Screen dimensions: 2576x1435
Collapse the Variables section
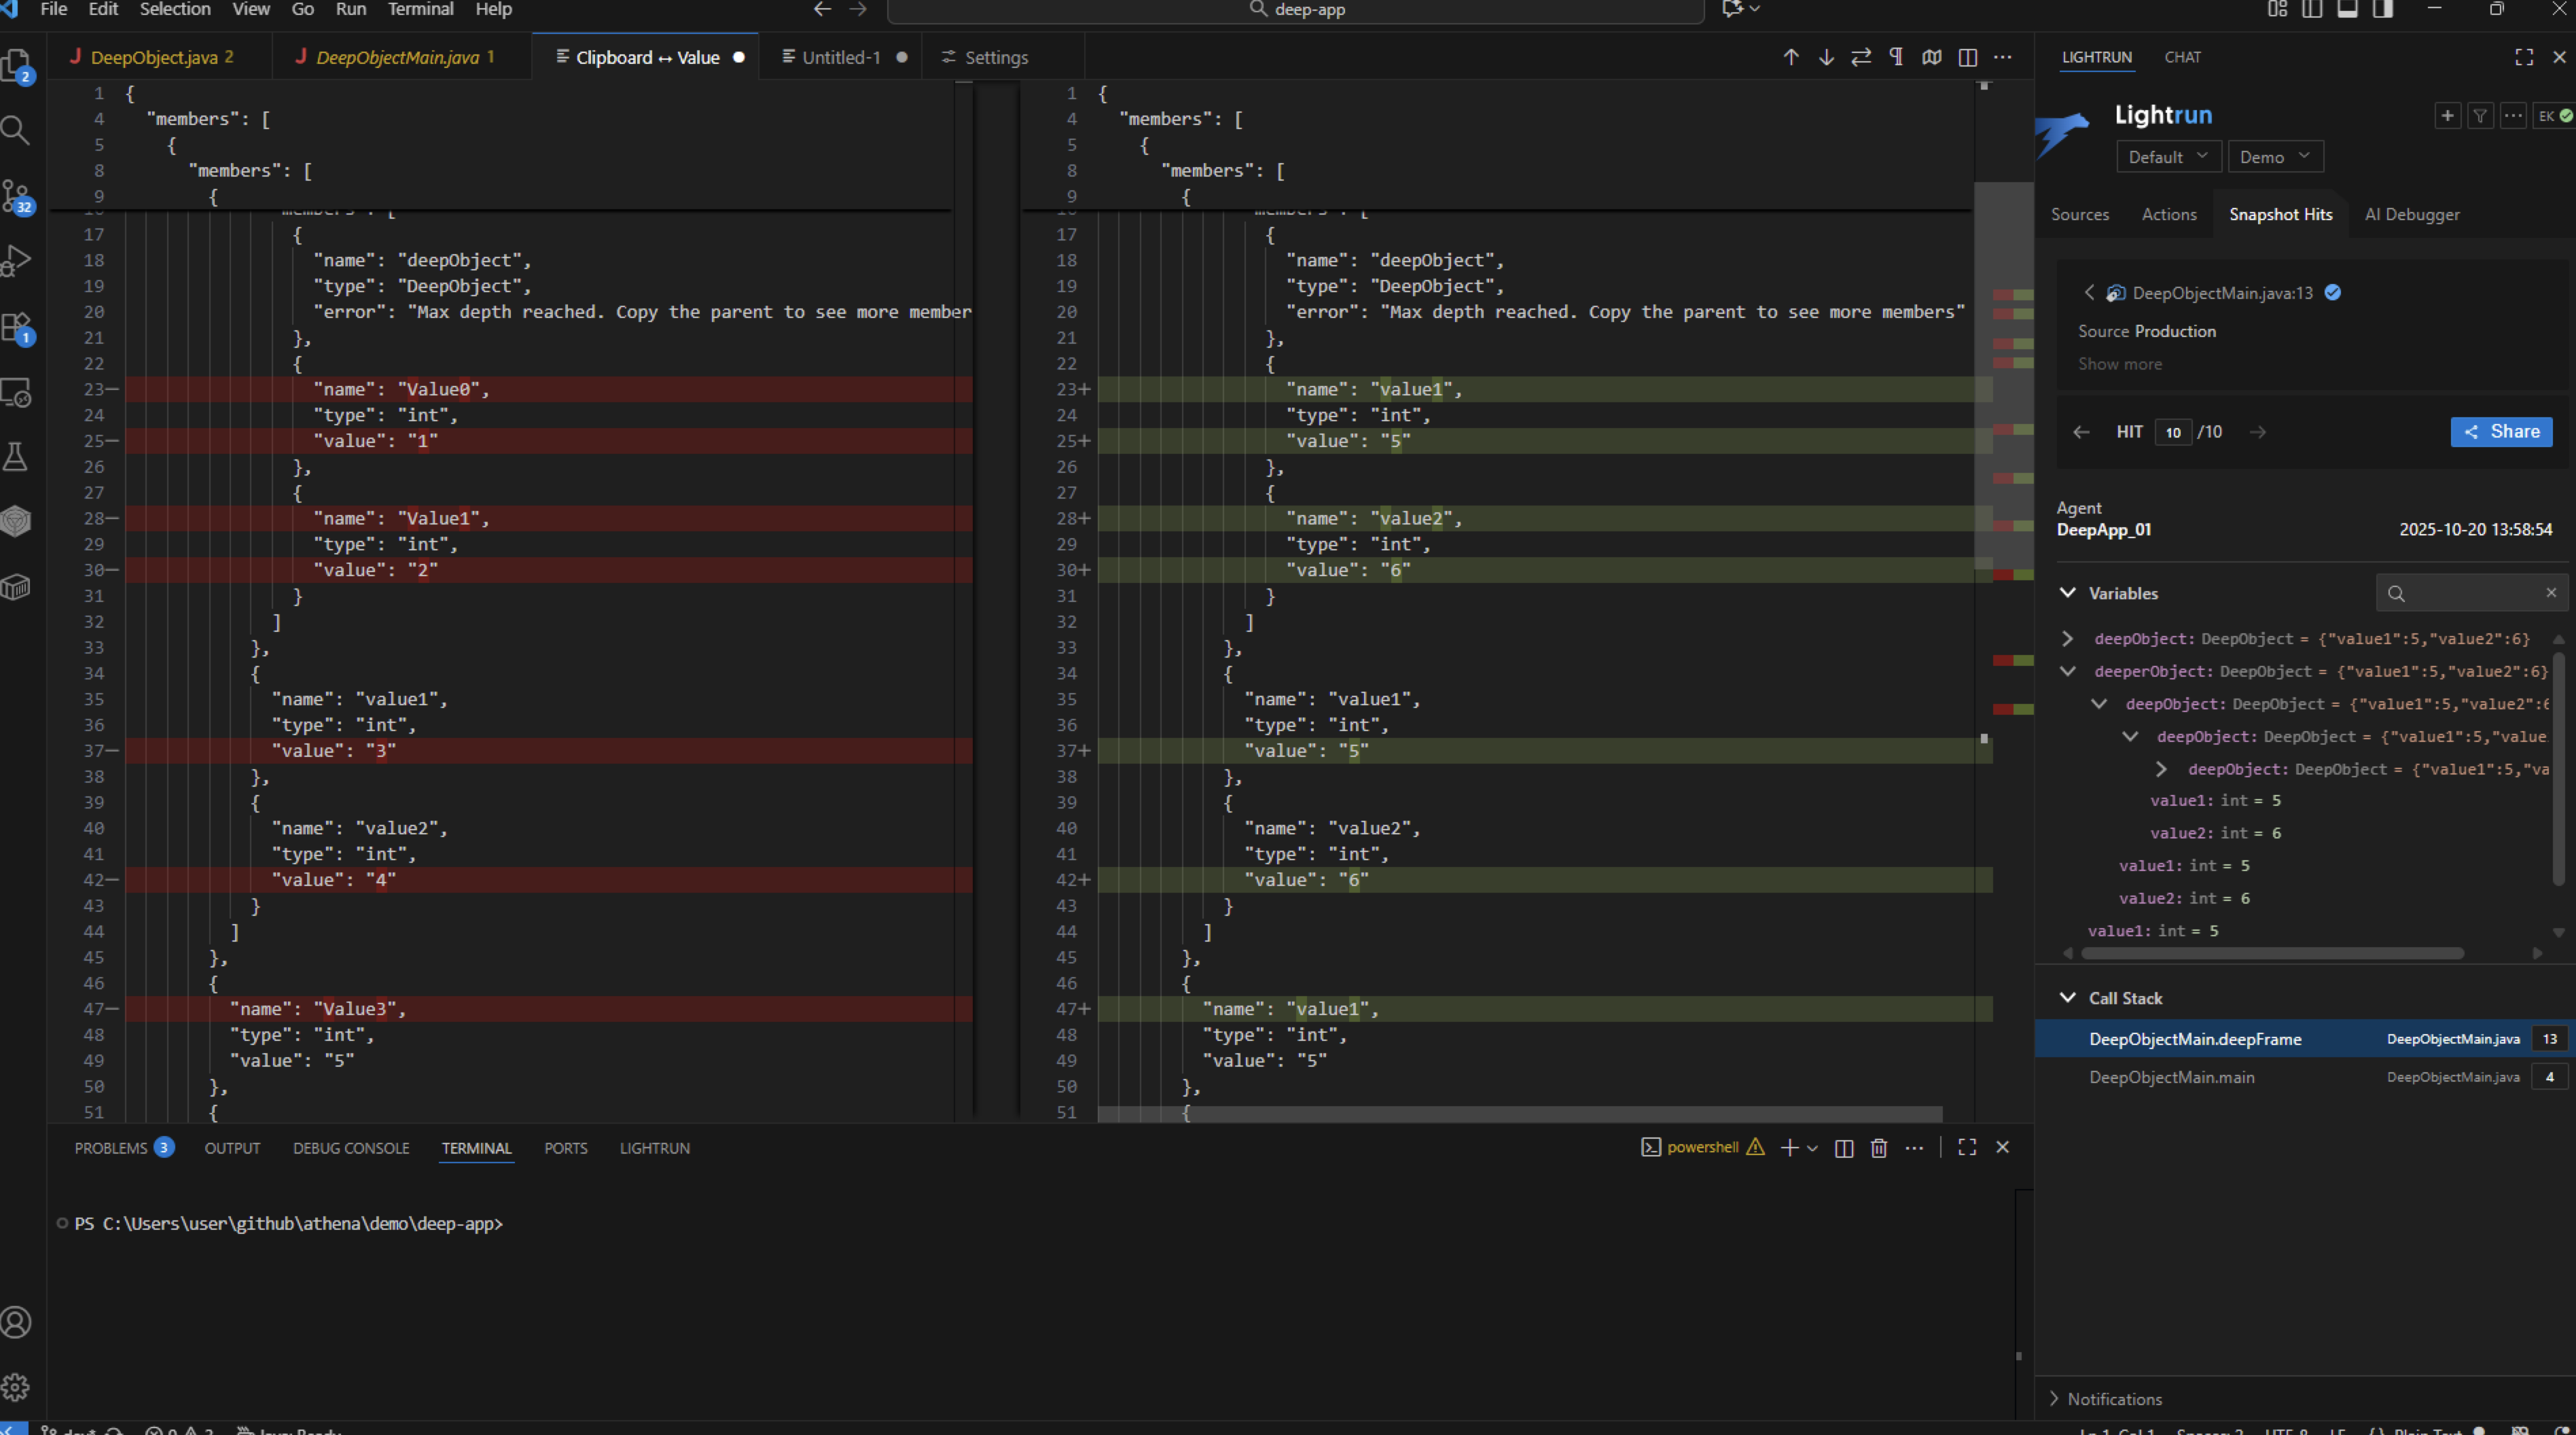pyautogui.click(x=2068, y=593)
